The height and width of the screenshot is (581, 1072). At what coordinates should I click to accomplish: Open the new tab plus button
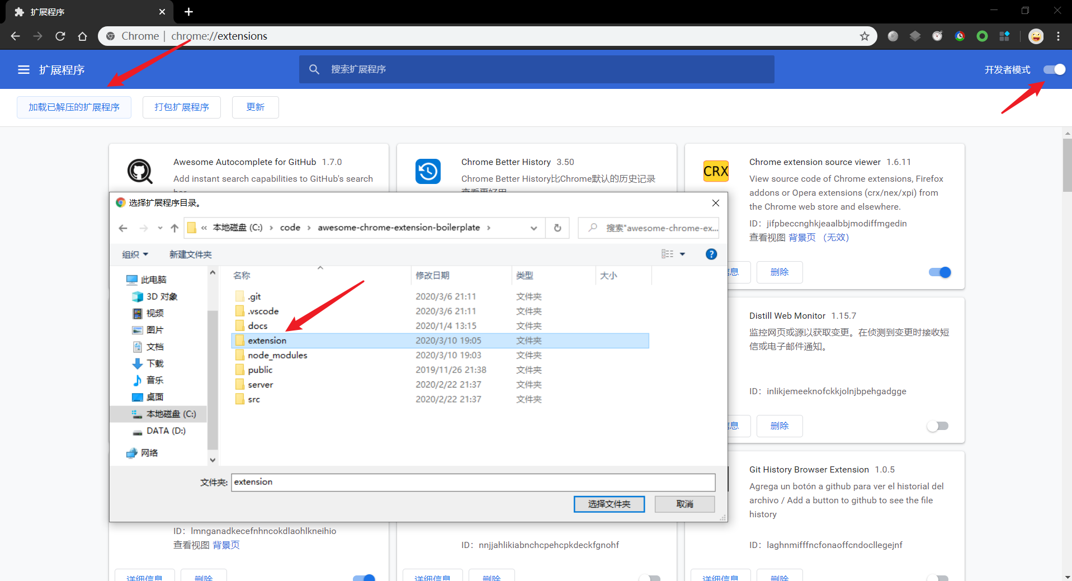[188, 12]
